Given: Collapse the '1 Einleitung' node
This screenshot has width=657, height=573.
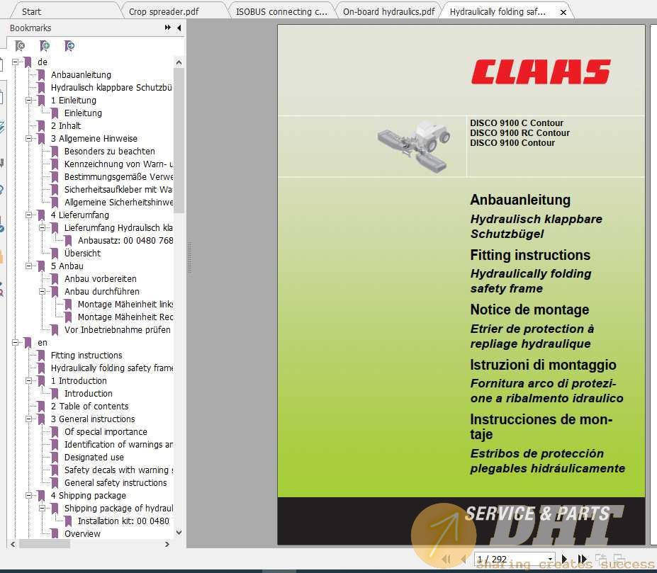Looking at the screenshot, I should (x=28, y=100).
